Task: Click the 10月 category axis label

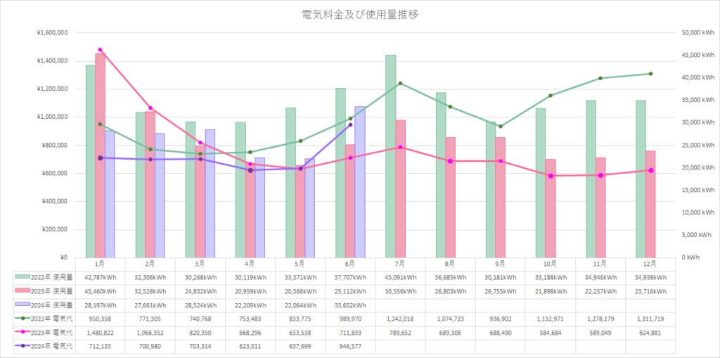Action: (x=550, y=264)
